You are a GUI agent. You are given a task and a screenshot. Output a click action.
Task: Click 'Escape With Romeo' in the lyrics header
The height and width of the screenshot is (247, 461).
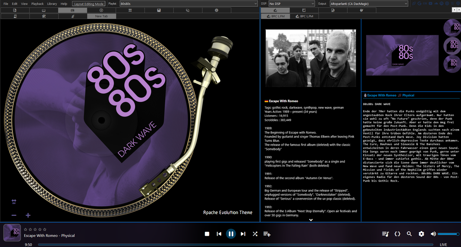pos(382,95)
